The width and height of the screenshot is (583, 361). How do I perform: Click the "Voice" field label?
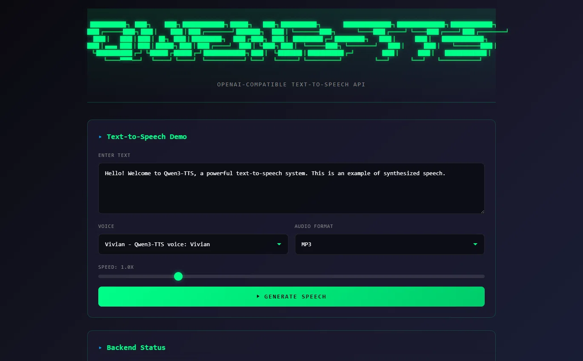pyautogui.click(x=106, y=226)
